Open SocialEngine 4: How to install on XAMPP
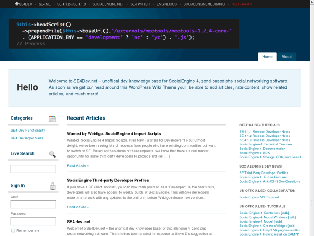 [x=269, y=234]
